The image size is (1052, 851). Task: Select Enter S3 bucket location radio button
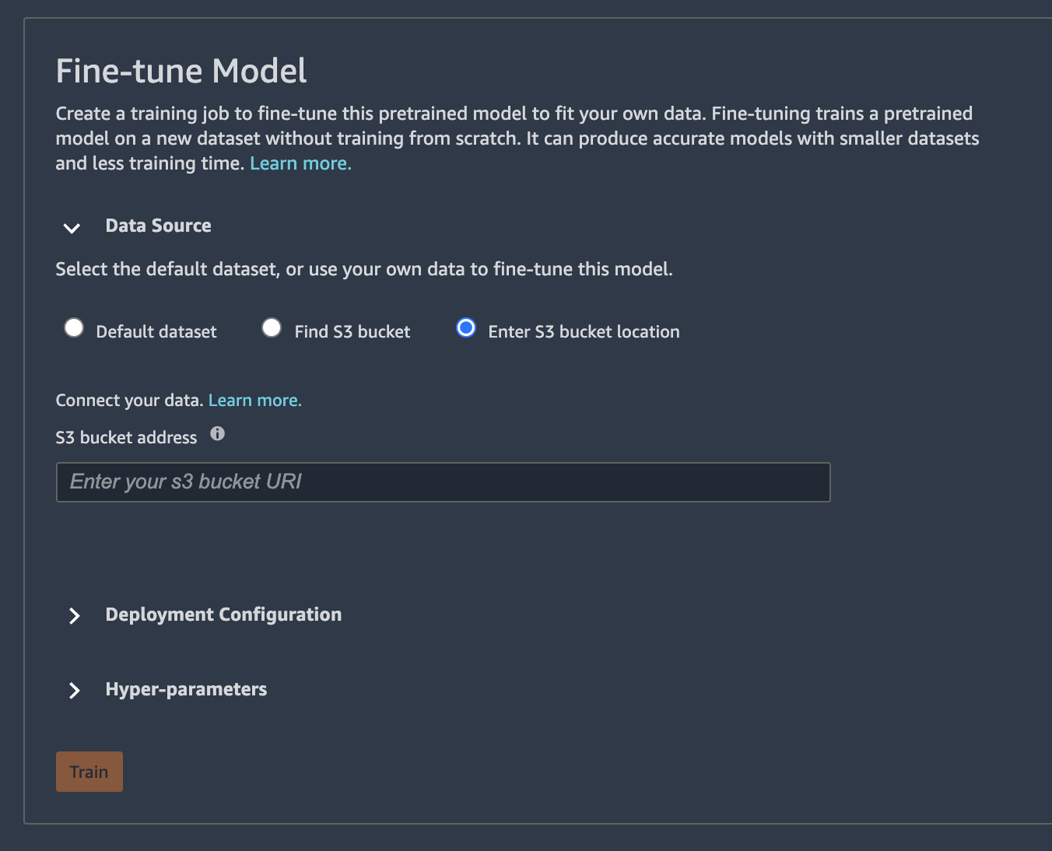click(466, 328)
